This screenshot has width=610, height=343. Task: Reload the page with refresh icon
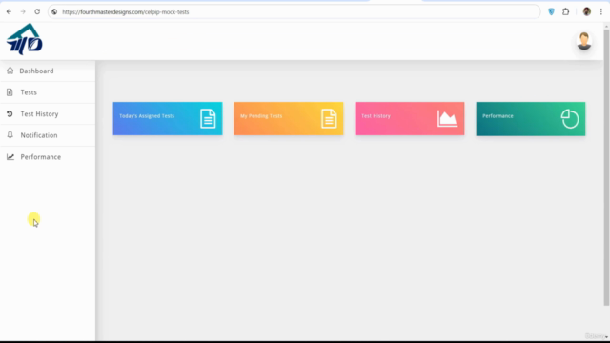point(37,11)
